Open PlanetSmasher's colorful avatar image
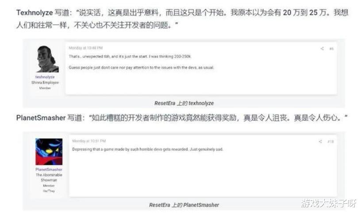The width and height of the screenshot is (361, 214). pos(49,152)
